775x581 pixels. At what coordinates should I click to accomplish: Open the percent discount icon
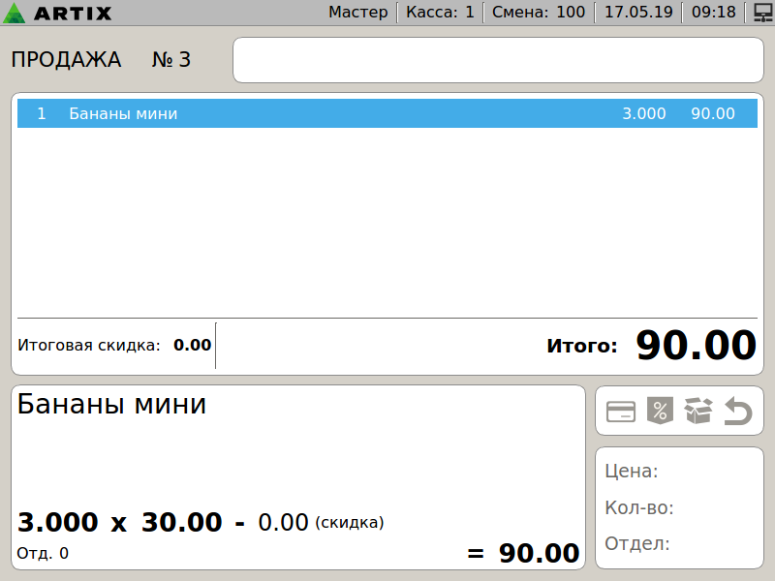coord(660,411)
